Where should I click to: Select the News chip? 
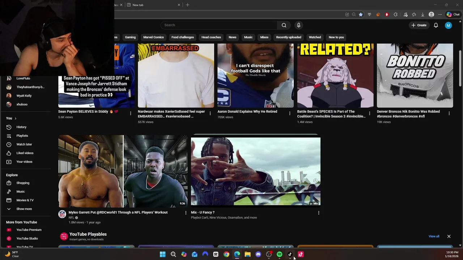click(x=232, y=37)
